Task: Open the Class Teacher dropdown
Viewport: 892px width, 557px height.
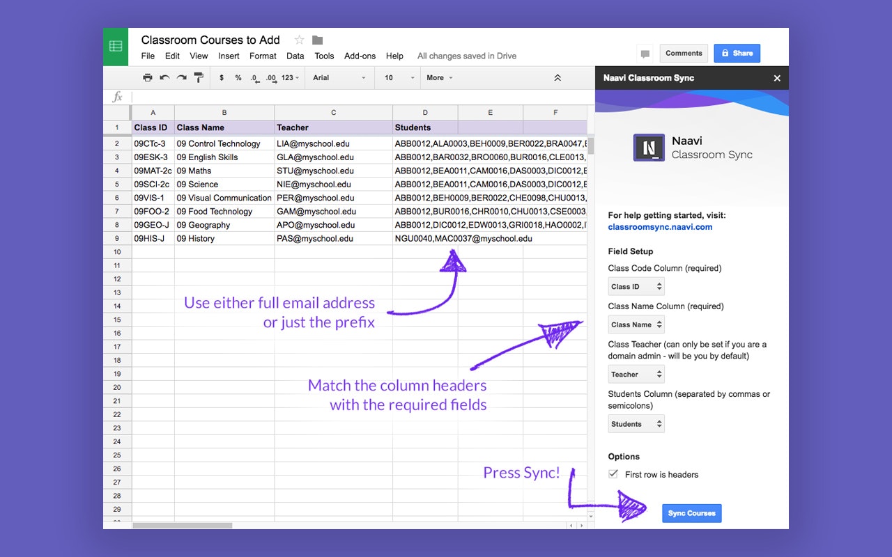Action: pos(636,374)
